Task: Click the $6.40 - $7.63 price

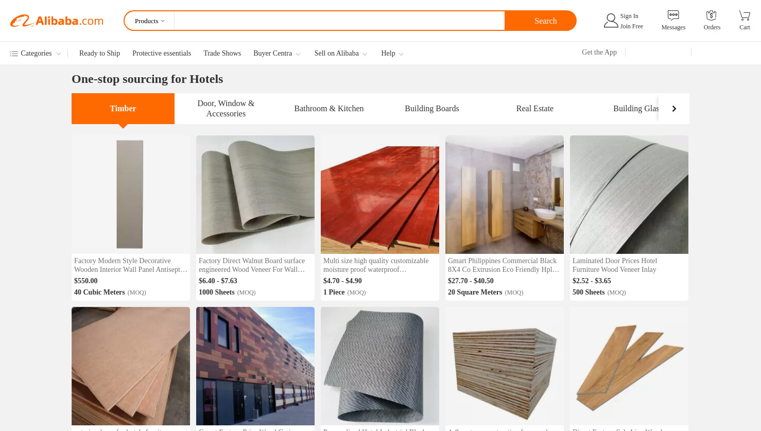Action: tap(218, 281)
